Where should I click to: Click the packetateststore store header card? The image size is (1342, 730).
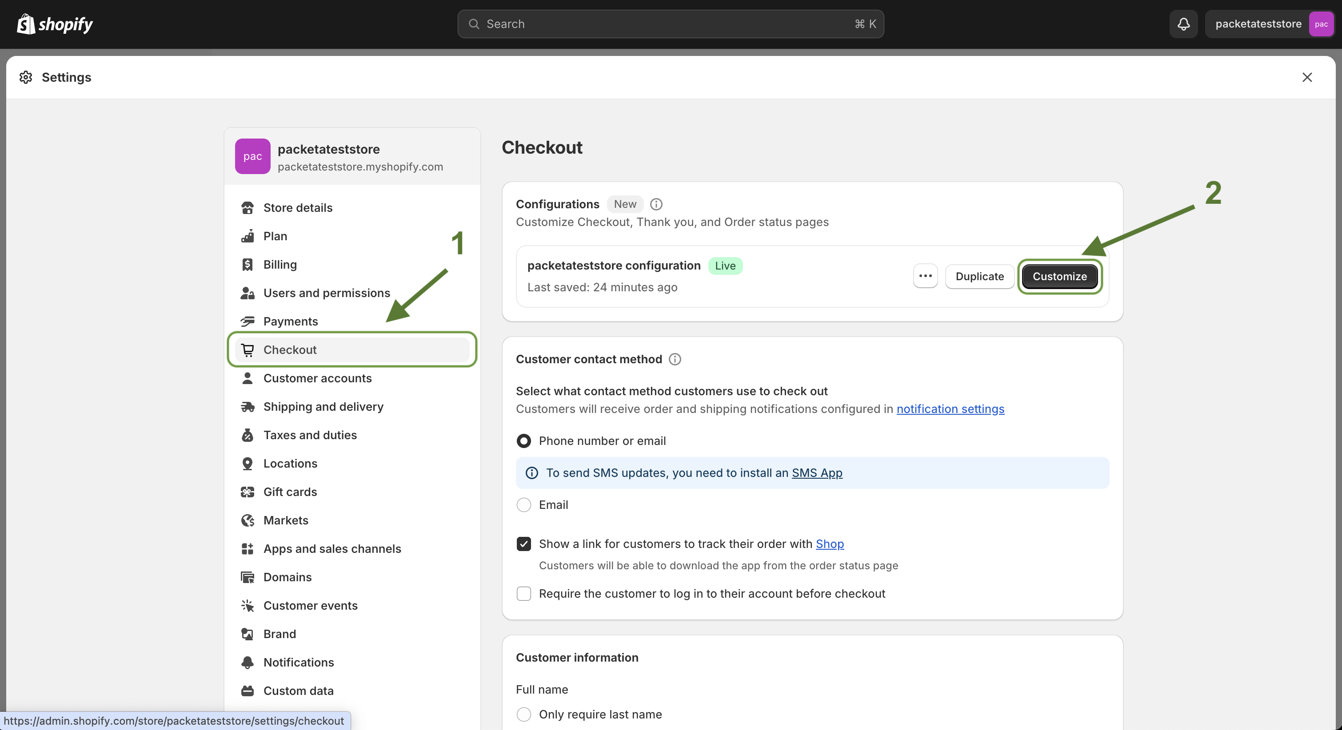point(352,156)
